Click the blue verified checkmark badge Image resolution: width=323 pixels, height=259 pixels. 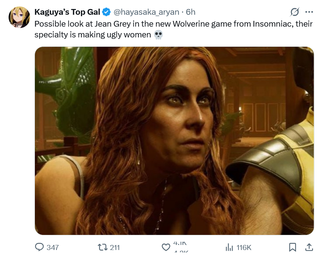coord(106,12)
